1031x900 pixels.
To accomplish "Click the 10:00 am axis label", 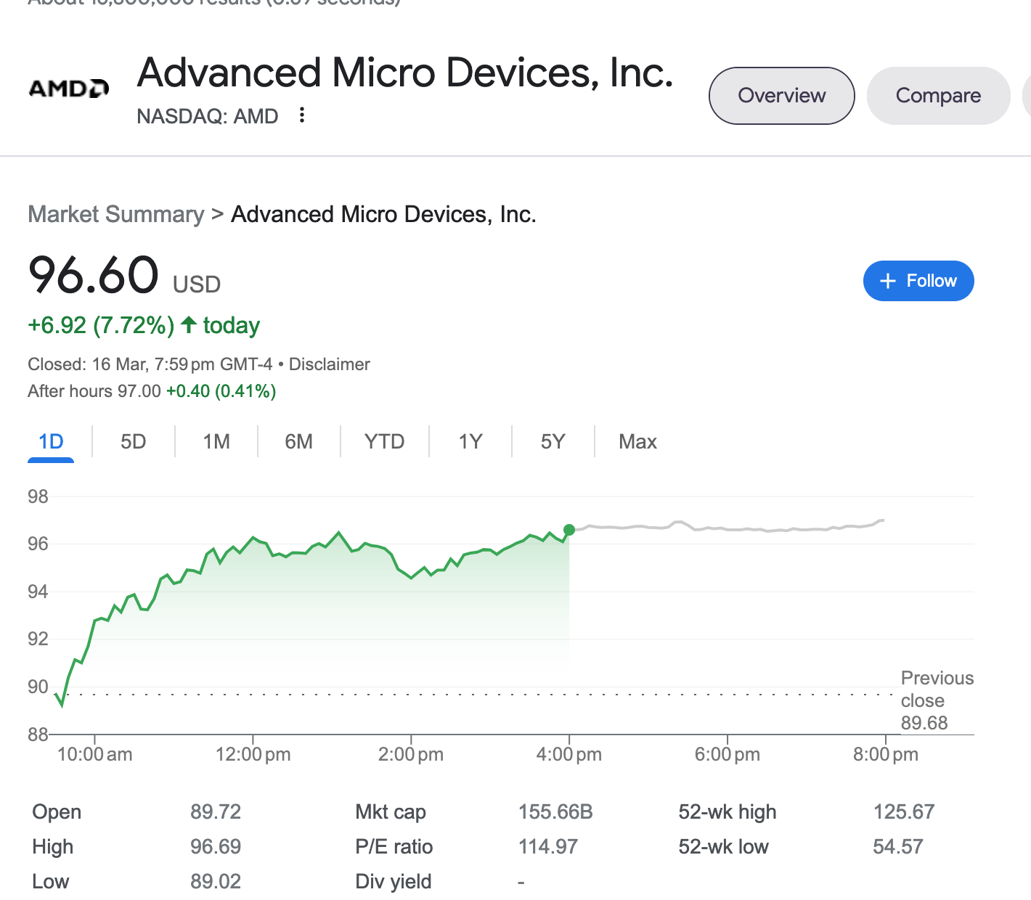I will [94, 754].
